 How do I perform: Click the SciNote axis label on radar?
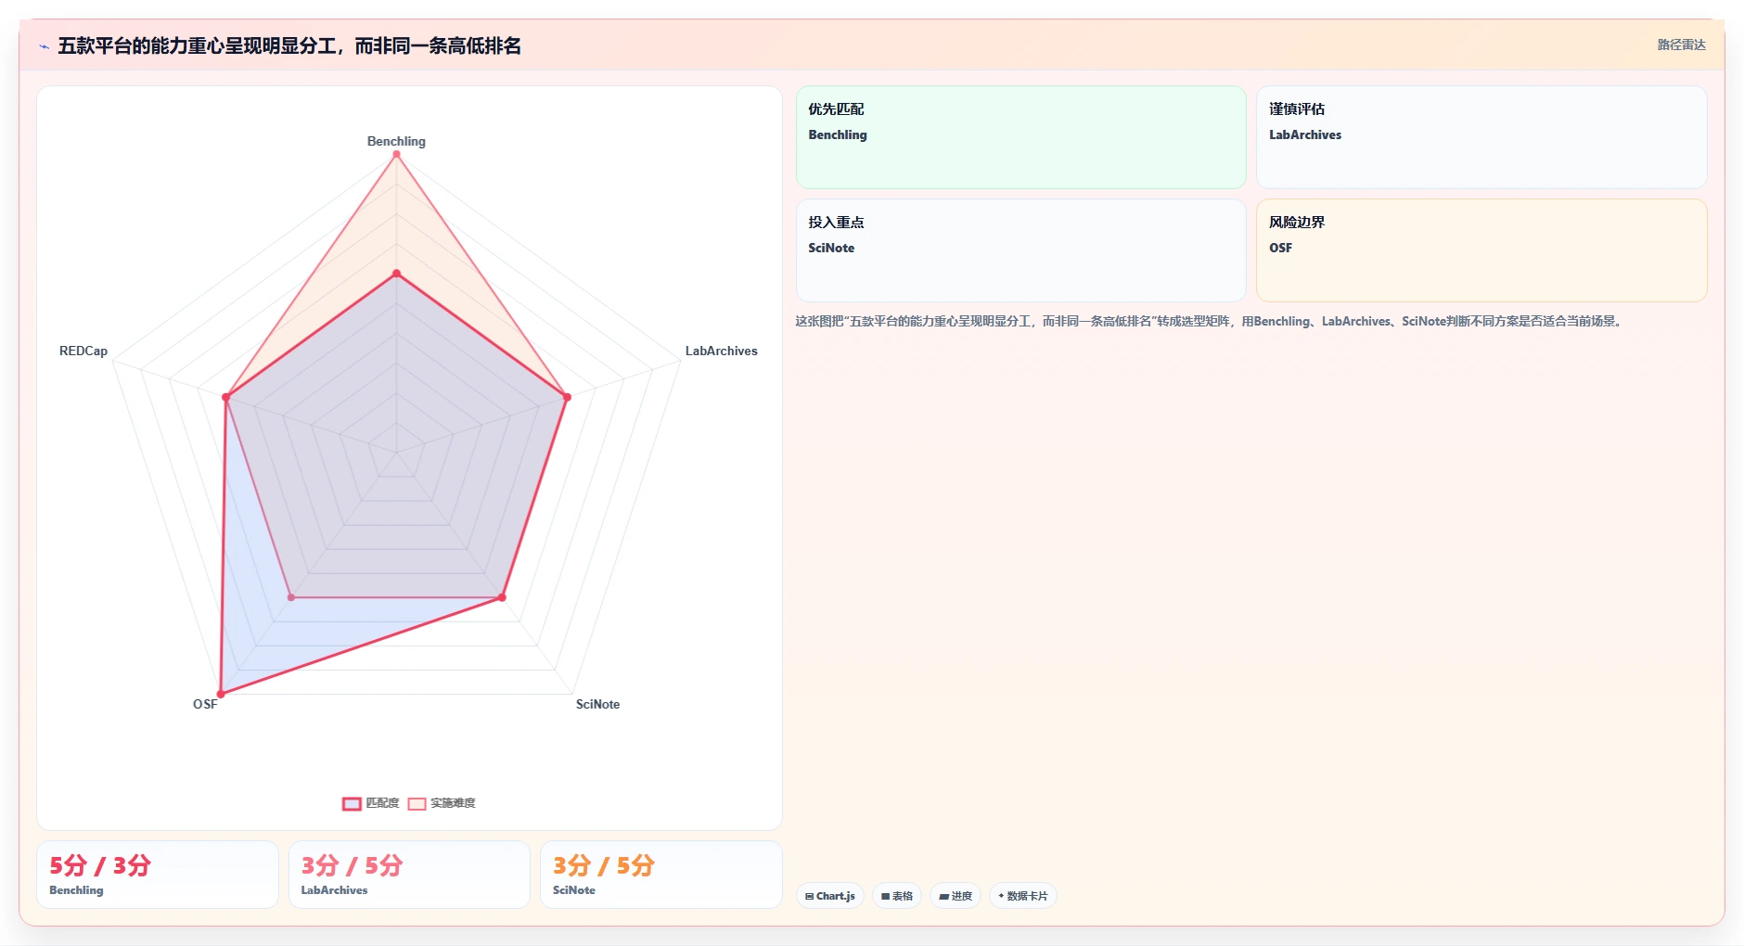597,704
